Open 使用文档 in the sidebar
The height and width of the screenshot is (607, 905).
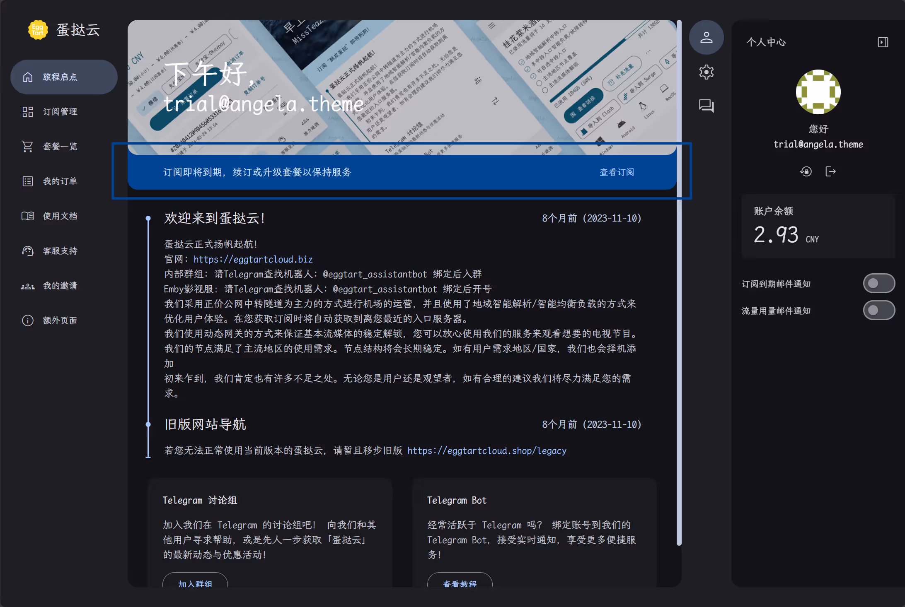click(x=60, y=216)
